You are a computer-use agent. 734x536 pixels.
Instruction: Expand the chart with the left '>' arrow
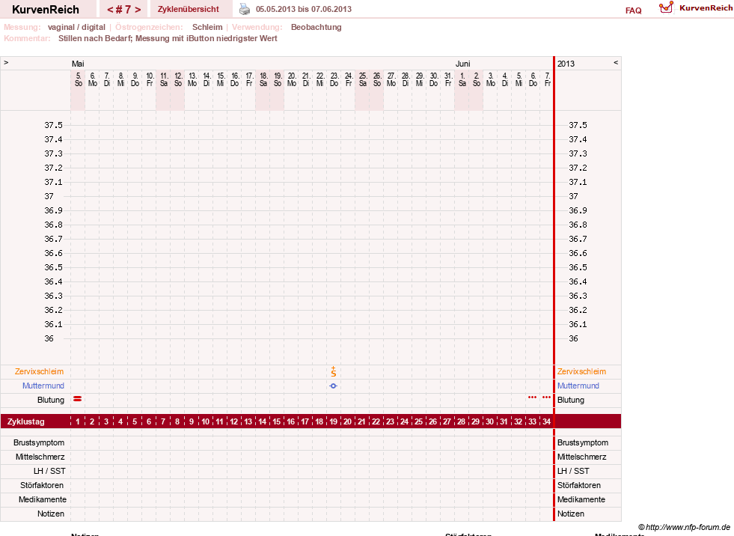(x=6, y=62)
